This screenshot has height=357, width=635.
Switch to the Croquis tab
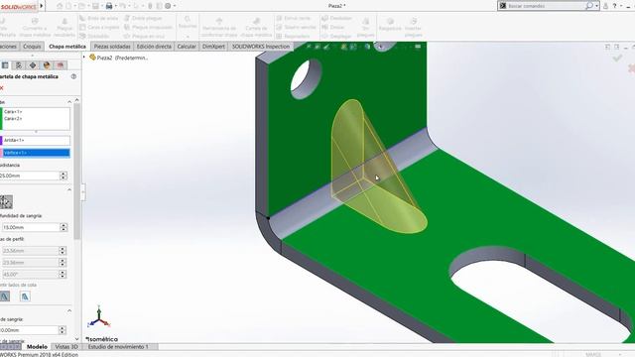click(32, 47)
